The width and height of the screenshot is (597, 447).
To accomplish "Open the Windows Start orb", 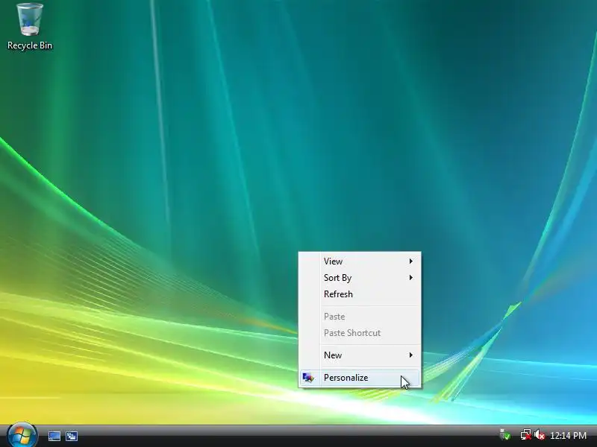I will pos(22,436).
